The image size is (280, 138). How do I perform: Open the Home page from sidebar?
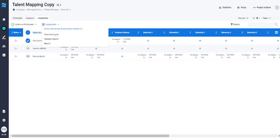coord(4,19)
